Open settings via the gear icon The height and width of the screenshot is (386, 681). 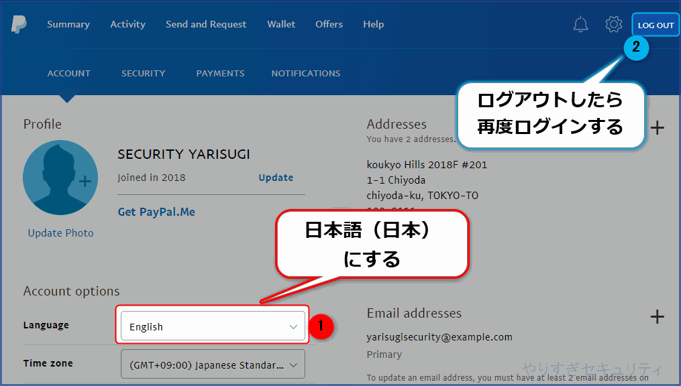[614, 24]
